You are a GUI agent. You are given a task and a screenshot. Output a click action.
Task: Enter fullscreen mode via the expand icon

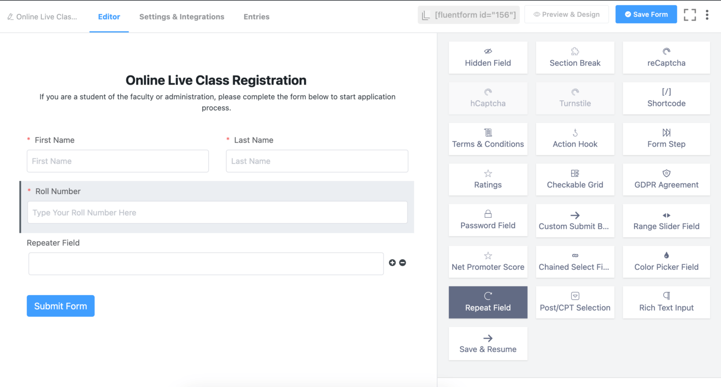tap(690, 15)
